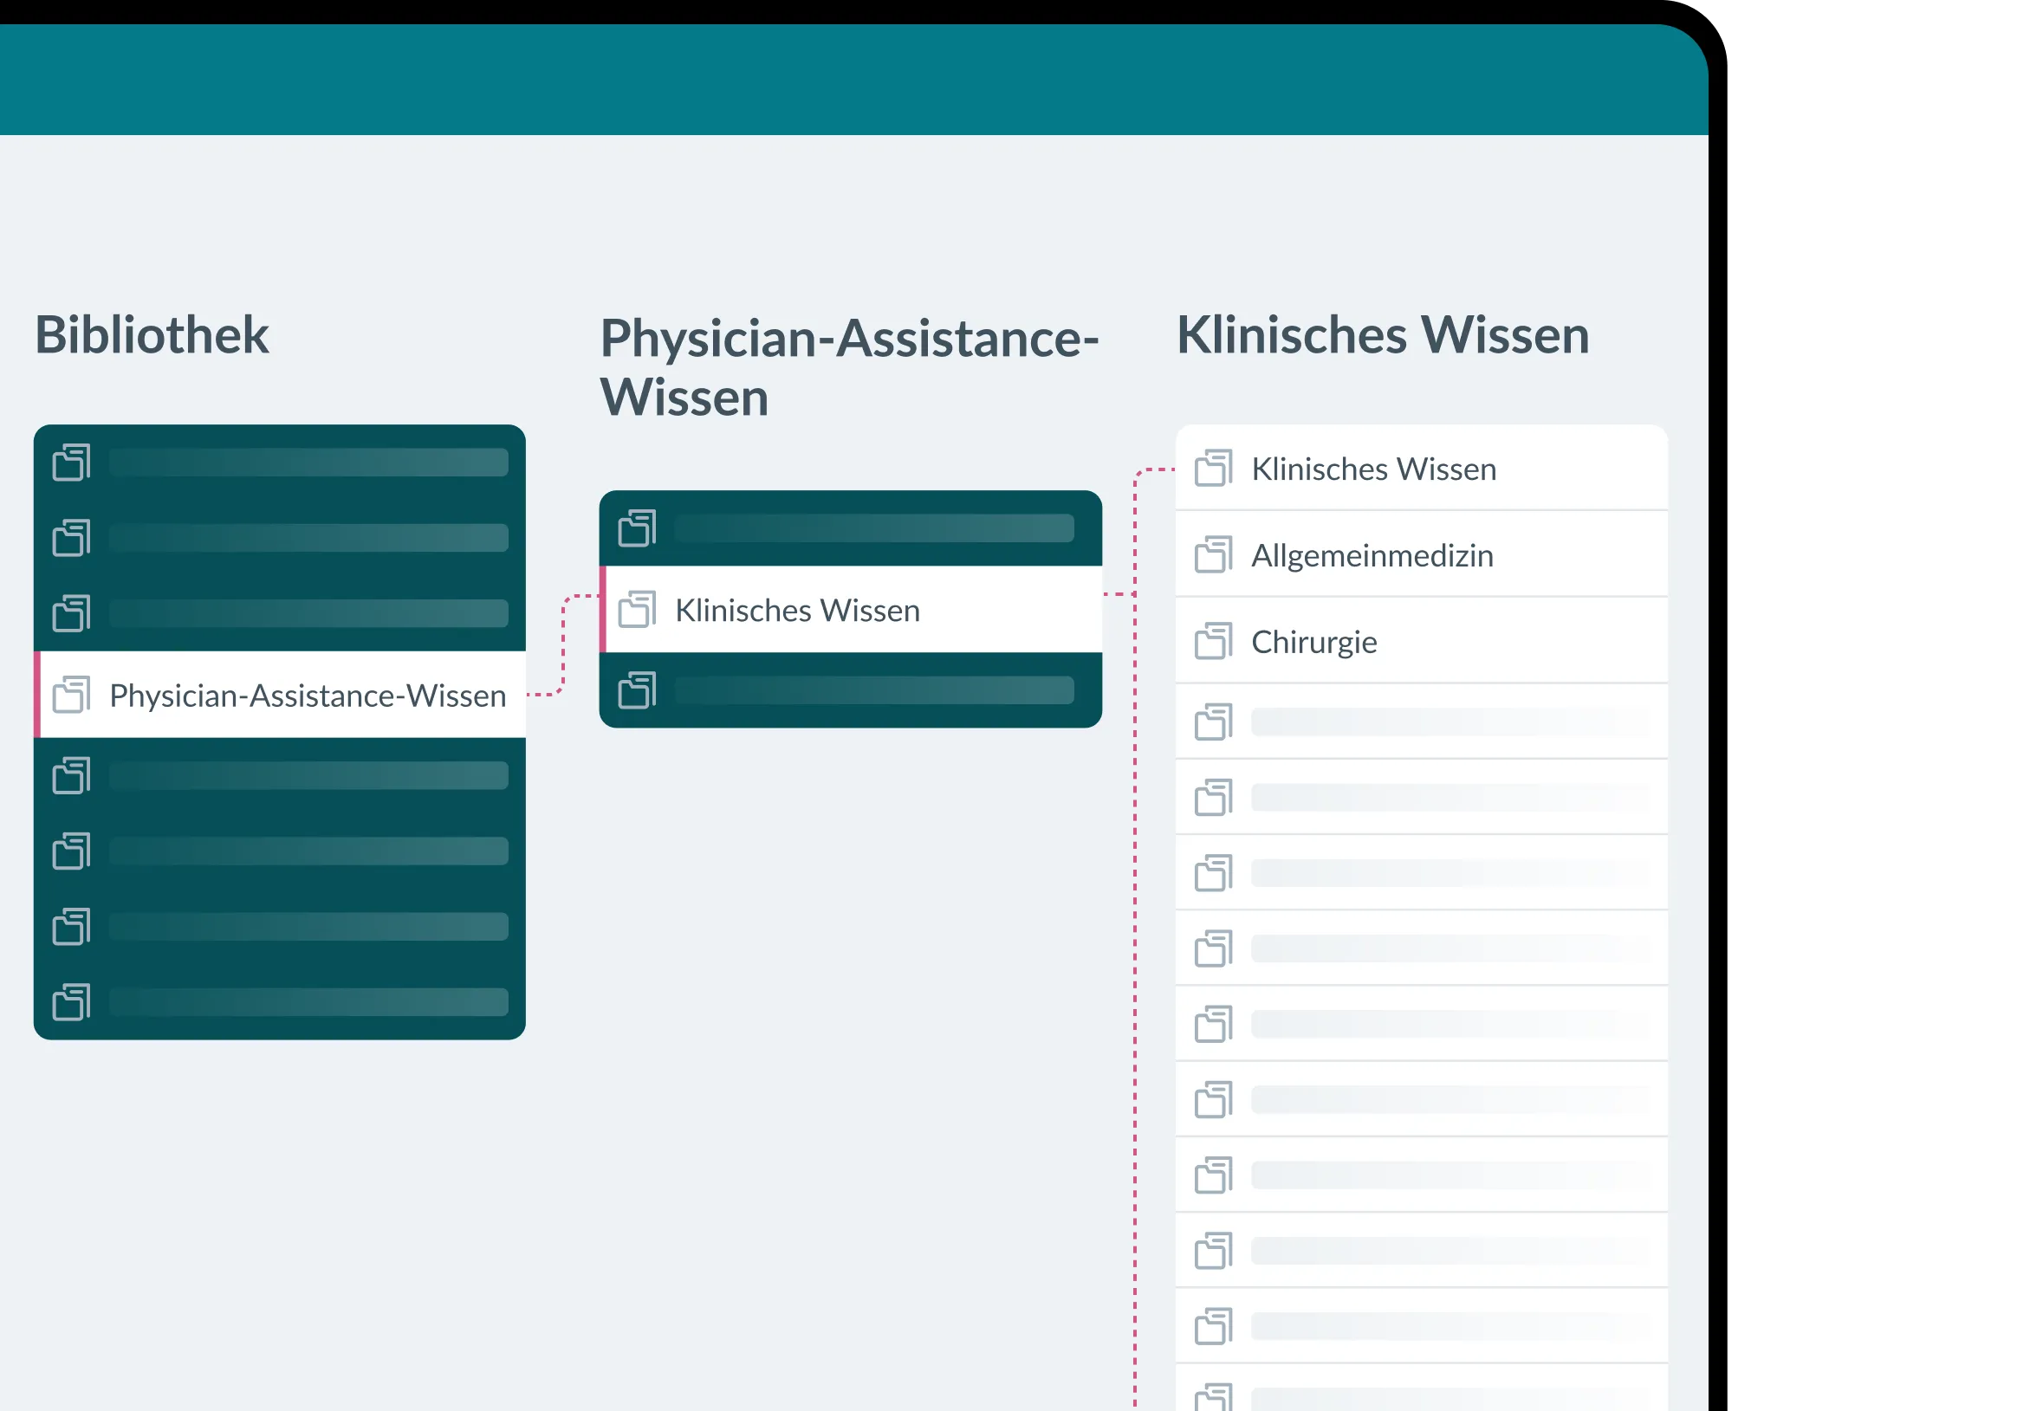Select Physician-Assistance-Wissen in Bibliothek list
This screenshot has height=1411, width=2017.
point(308,696)
